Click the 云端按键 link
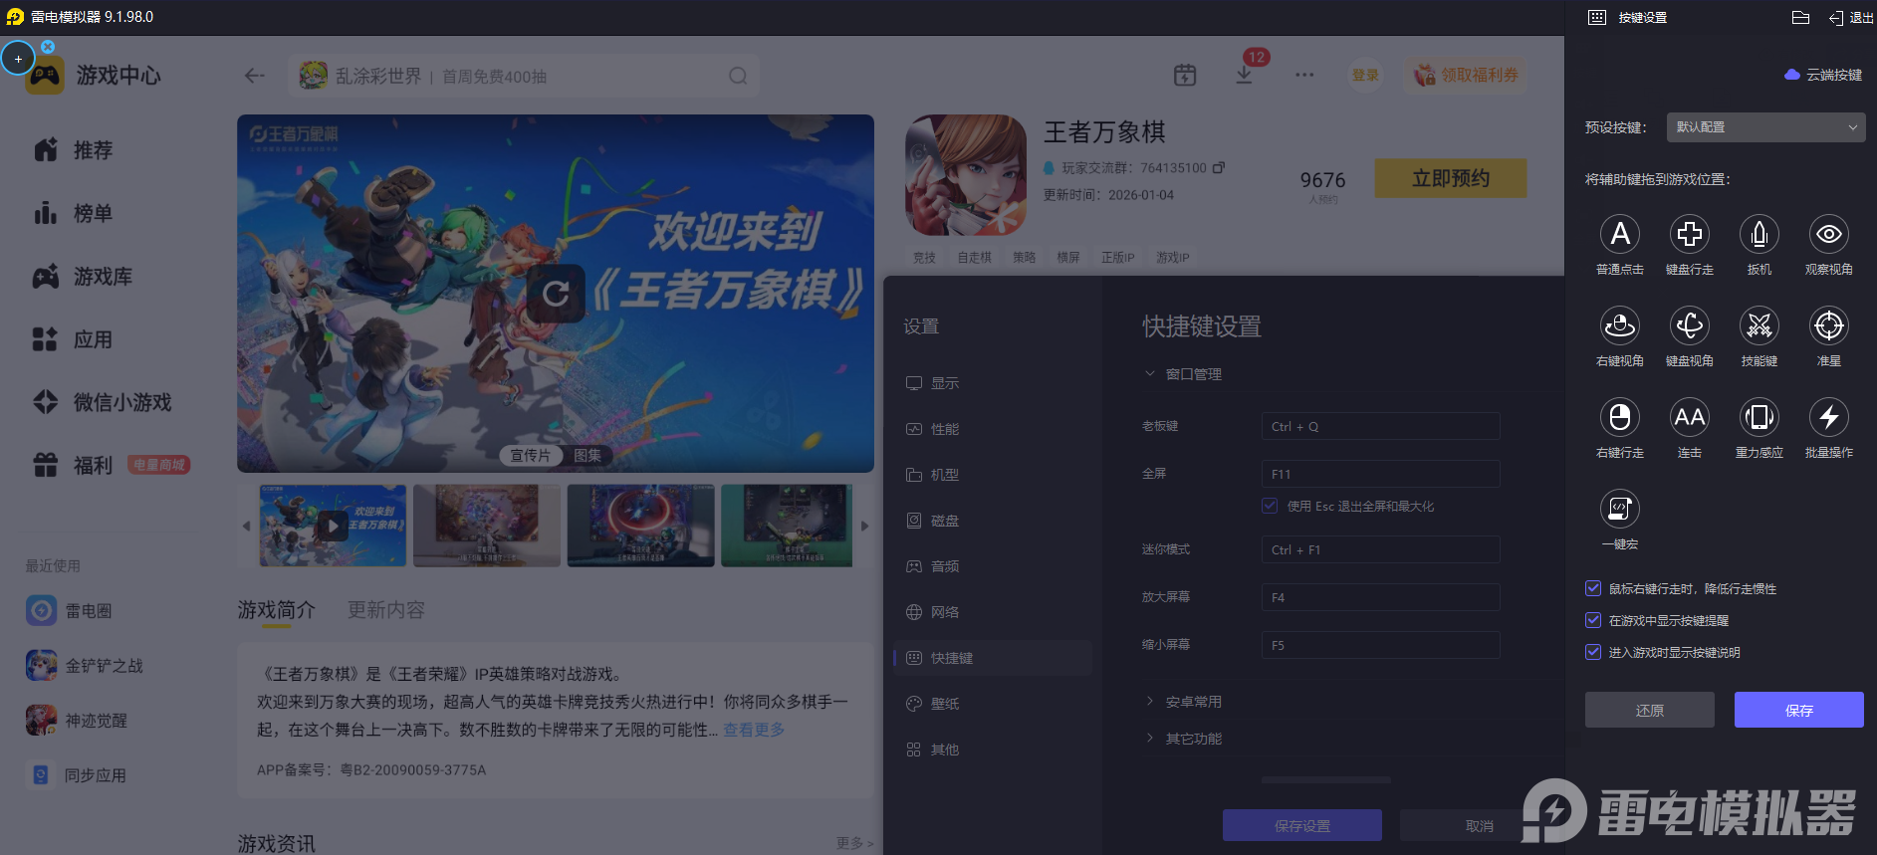 point(1823,75)
